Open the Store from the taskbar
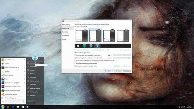Image resolution: width=194 pixels, height=109 pixels. (23, 107)
